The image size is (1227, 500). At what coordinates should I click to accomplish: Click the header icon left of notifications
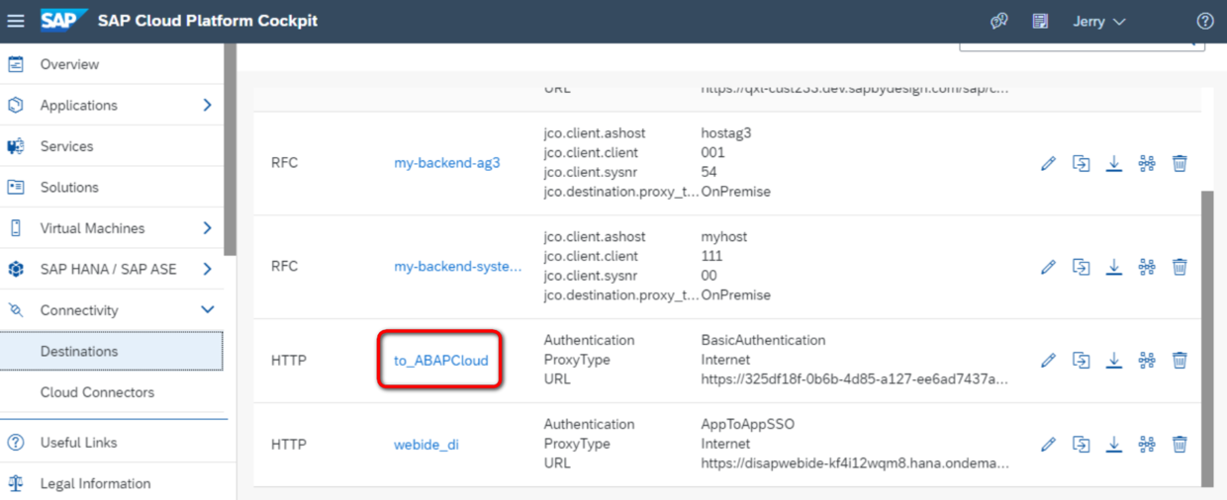coord(999,21)
